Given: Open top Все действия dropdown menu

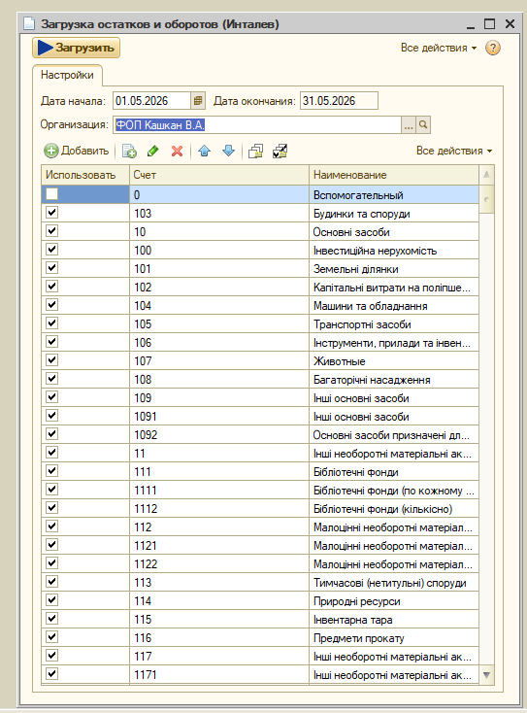Looking at the screenshot, I should click(x=439, y=48).
